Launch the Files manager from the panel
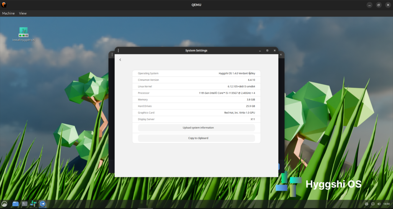Image resolution: width=393 pixels, height=209 pixels. [x=15, y=204]
